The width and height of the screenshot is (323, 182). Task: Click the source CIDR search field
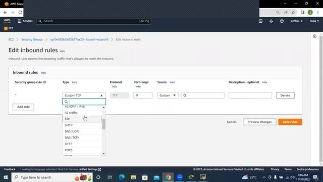pos(203,96)
